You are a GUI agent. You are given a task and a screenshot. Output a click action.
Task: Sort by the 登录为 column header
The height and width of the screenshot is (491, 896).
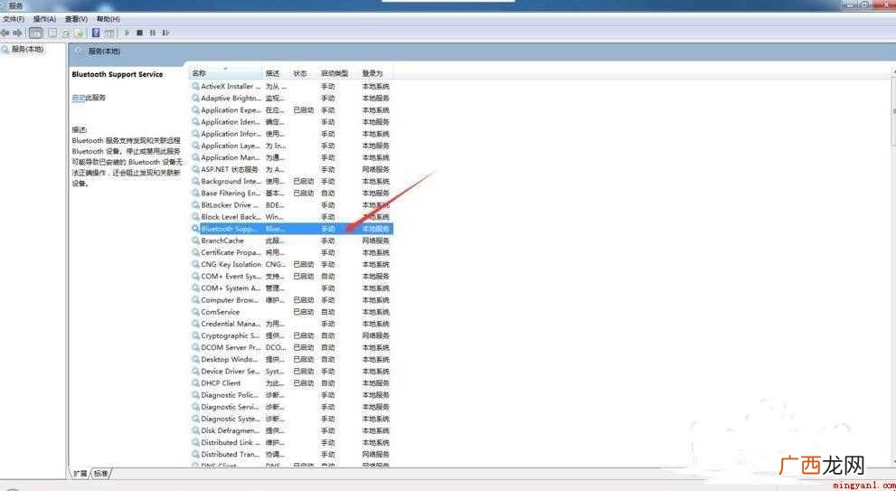pyautogui.click(x=376, y=73)
